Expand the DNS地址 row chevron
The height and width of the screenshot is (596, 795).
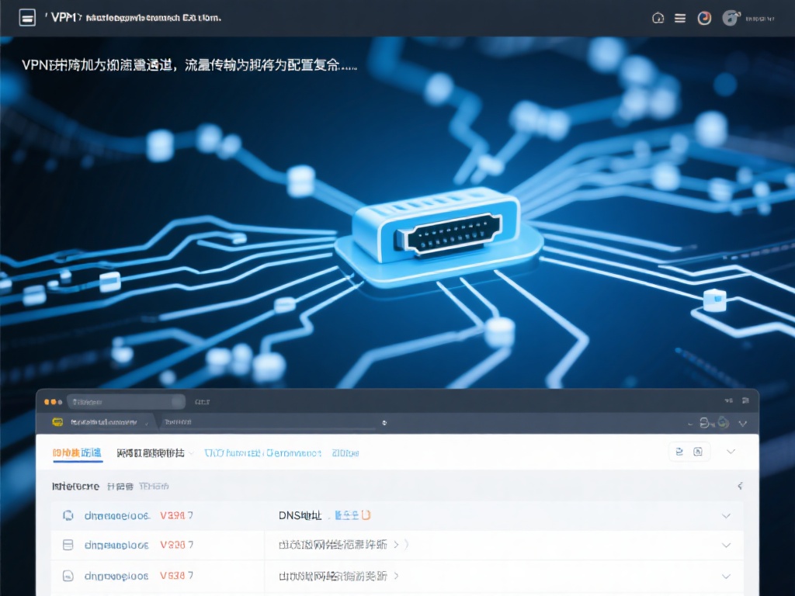(x=726, y=515)
